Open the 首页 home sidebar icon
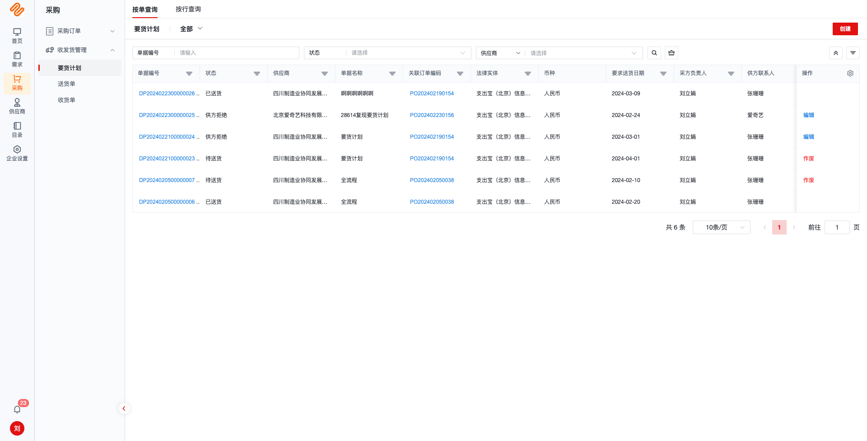This screenshot has width=867, height=441. 17,36
